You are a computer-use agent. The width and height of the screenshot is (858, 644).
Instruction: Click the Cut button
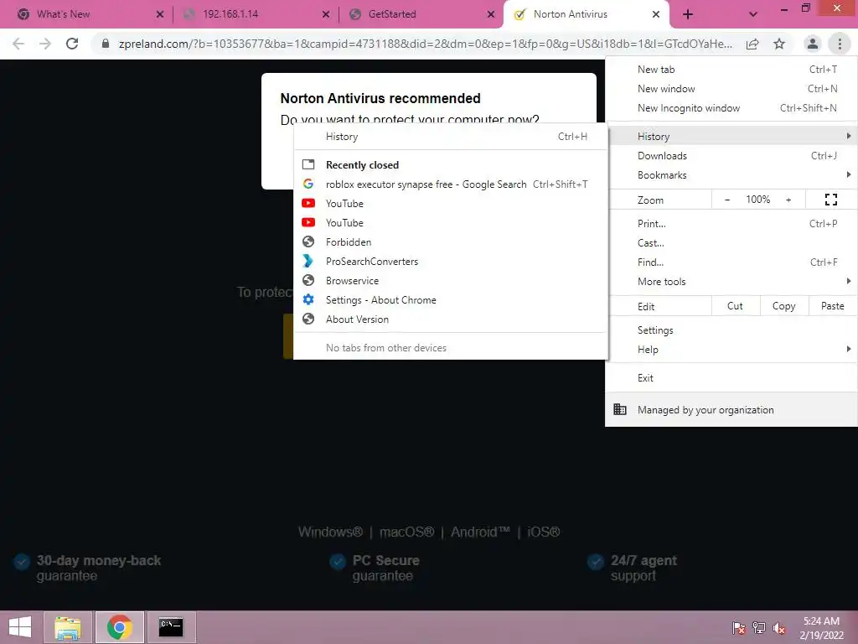click(736, 306)
